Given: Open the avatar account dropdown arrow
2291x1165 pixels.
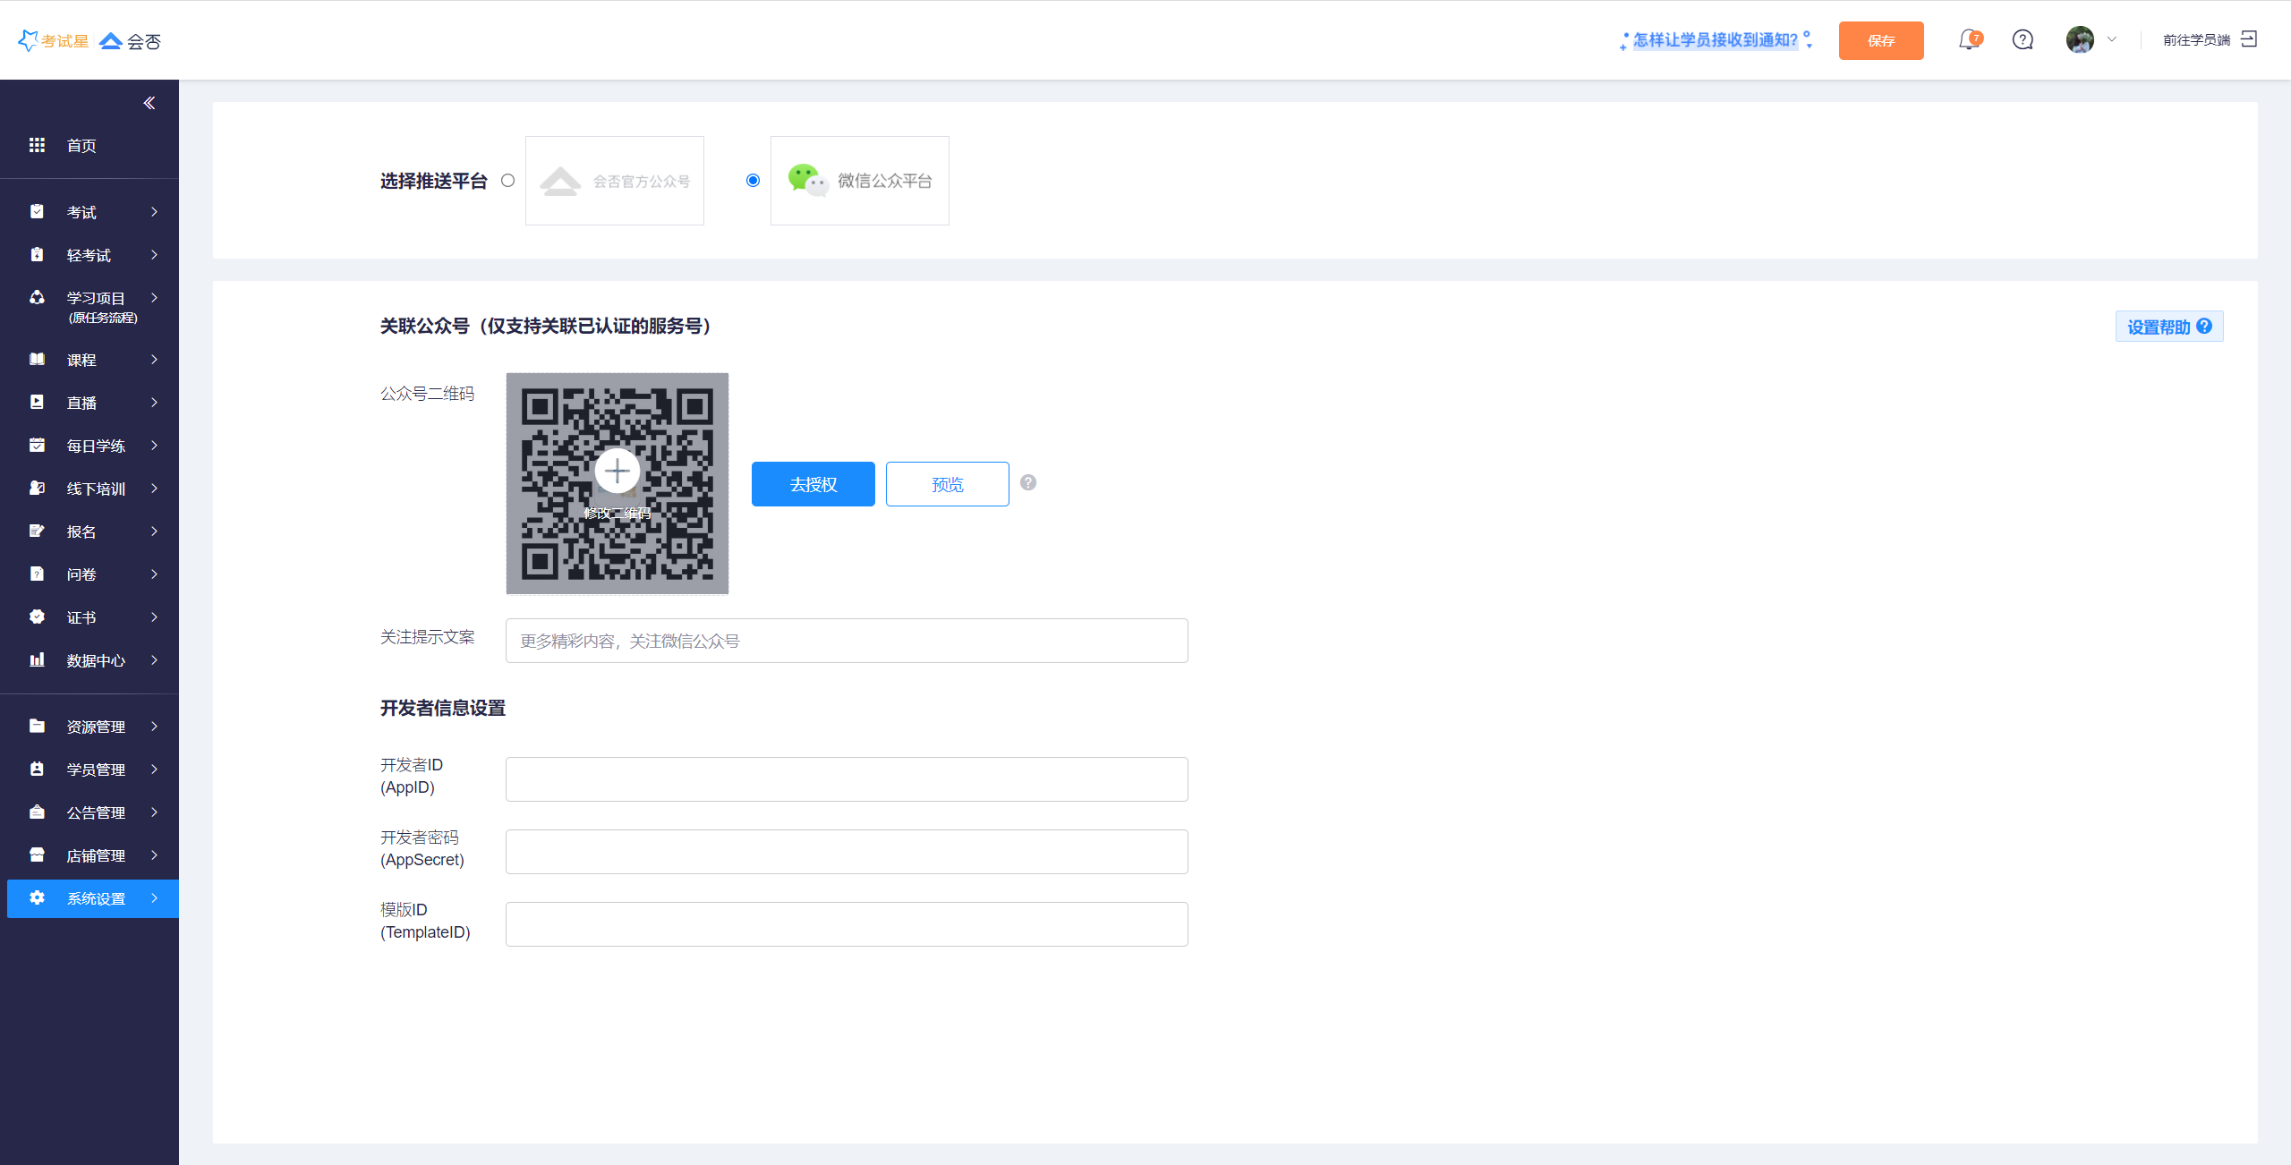Looking at the screenshot, I should coord(2112,40).
